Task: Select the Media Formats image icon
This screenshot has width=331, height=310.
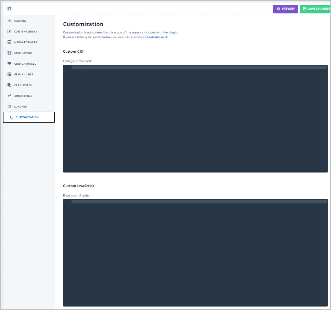Action: 9,42
